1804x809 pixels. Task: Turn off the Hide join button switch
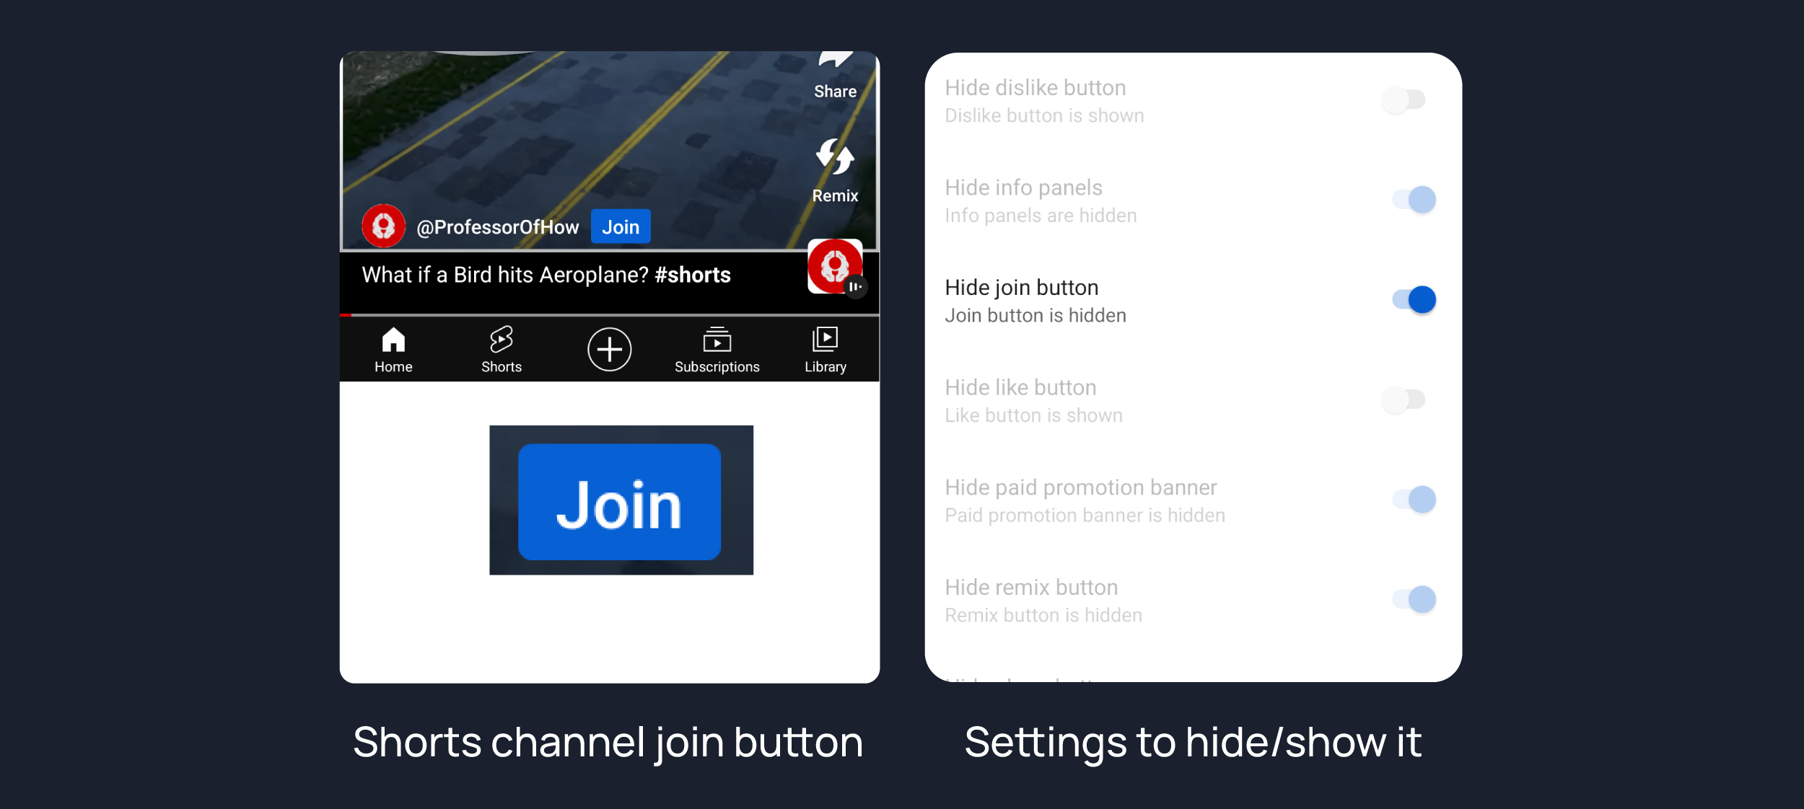point(1414,300)
